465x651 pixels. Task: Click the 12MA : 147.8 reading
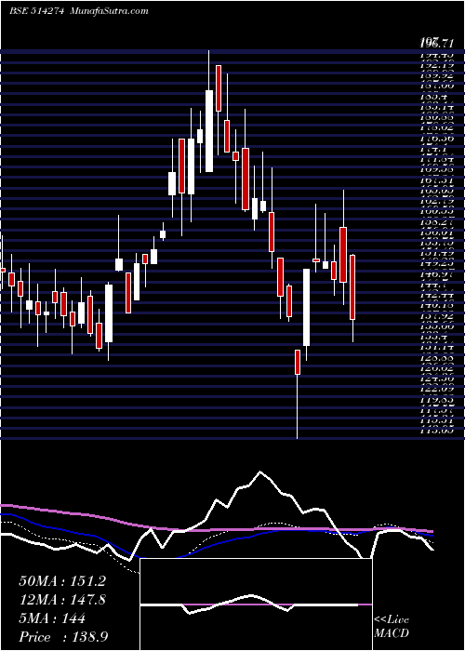(62, 600)
